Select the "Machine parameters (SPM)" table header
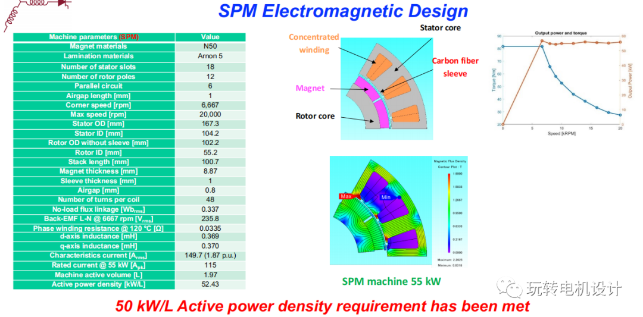Screen dimensions: 643x317 (94, 37)
